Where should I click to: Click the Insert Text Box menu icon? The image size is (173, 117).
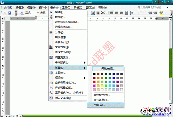point(51,98)
